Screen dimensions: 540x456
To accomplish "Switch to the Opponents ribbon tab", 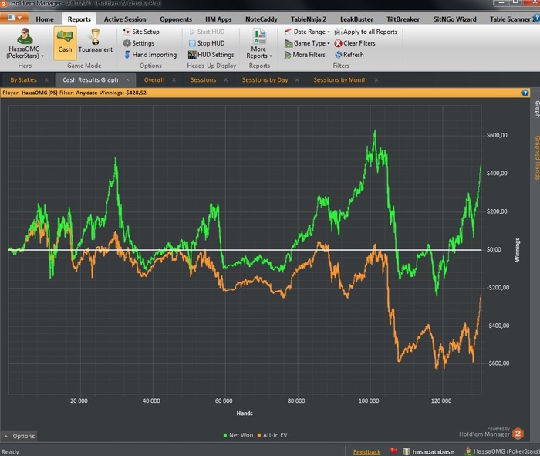I will [175, 19].
